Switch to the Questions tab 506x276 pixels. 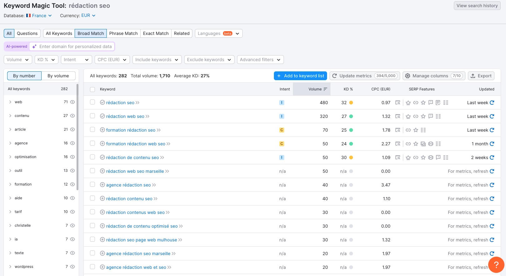pyautogui.click(x=27, y=33)
